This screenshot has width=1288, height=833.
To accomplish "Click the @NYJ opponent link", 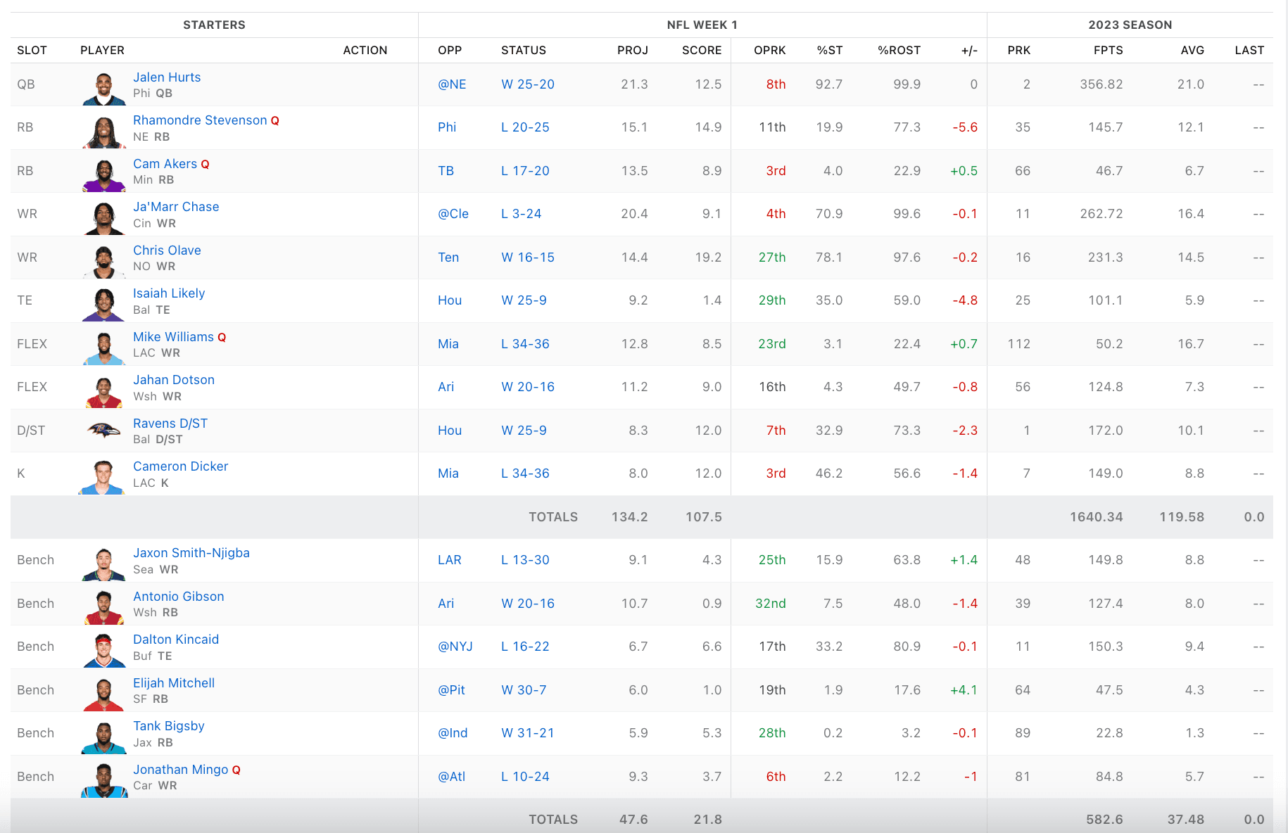I will click(x=455, y=647).
